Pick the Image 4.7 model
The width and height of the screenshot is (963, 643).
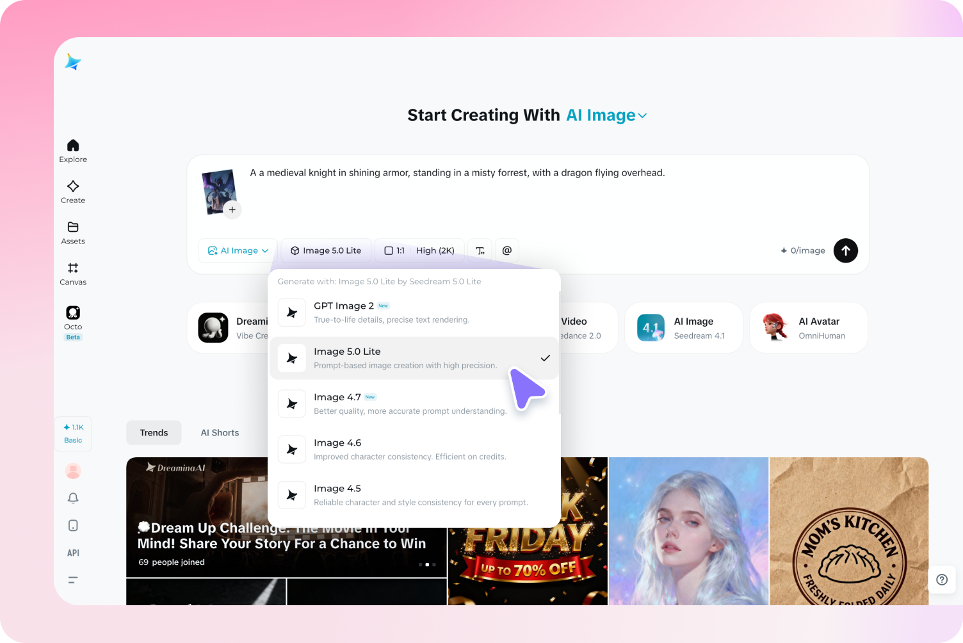(414, 403)
